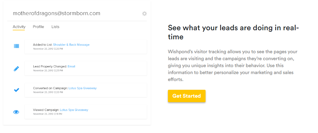Image resolution: width=318 pixels, height=133 pixels.
Task: Click the settings gear icon
Action: point(145,14)
